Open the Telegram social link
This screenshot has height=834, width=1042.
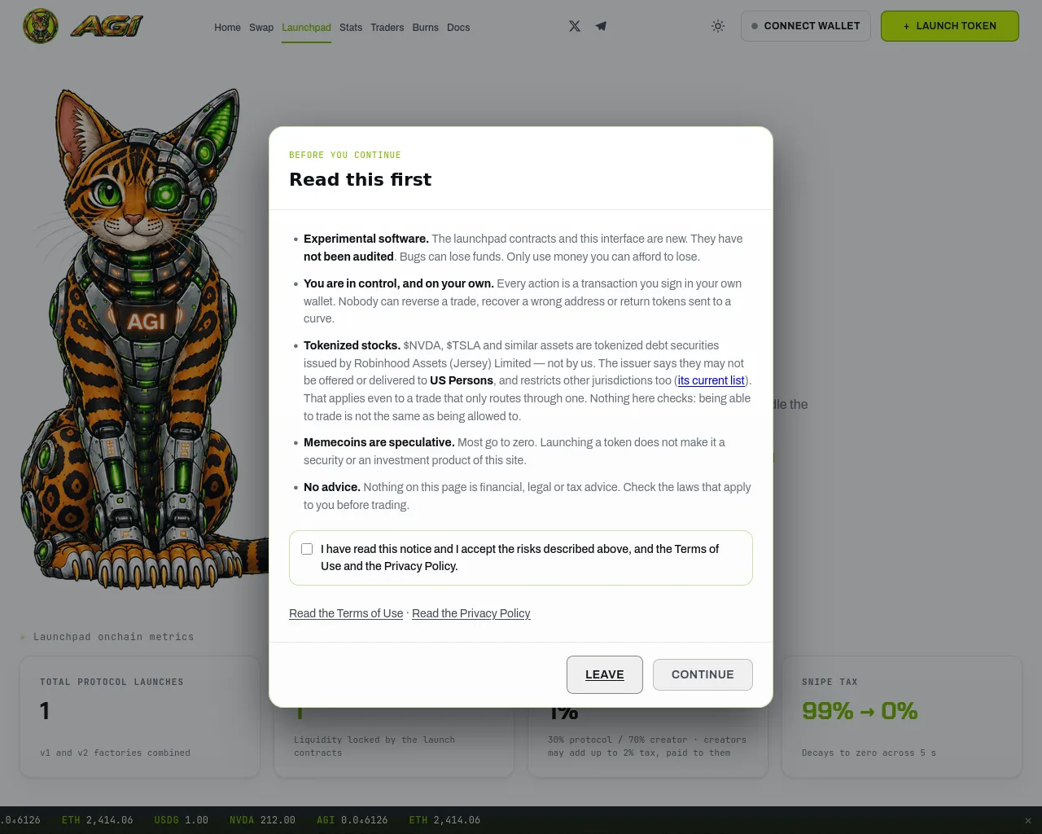click(601, 26)
